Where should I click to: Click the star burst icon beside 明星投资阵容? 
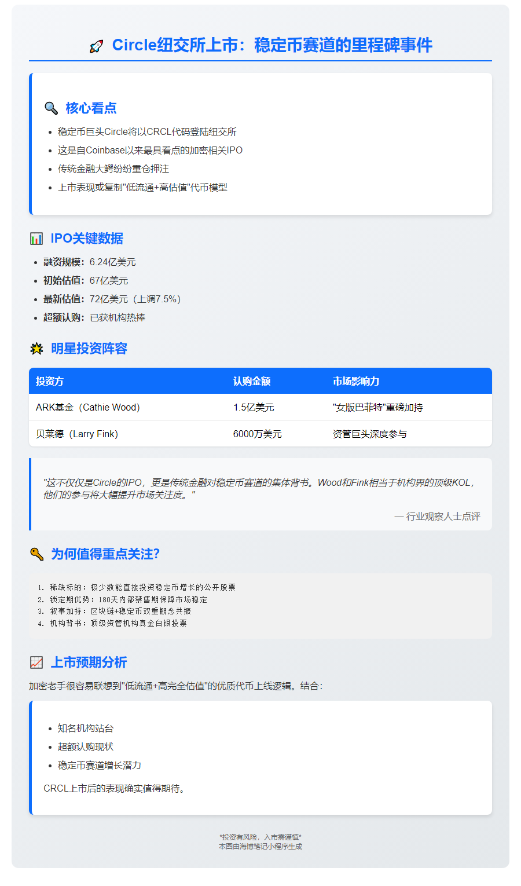[36, 349]
